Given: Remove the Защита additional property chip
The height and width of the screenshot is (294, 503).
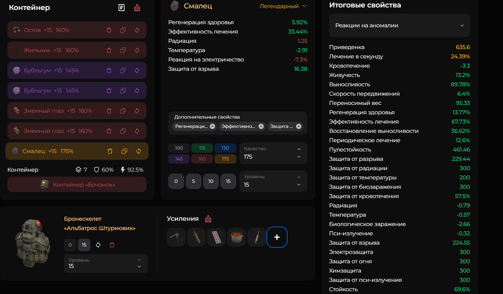Looking at the screenshot, I should coord(299,126).
